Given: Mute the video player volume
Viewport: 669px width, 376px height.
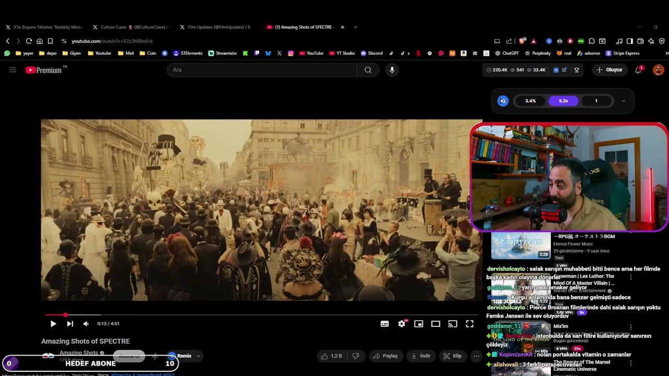Looking at the screenshot, I should (86, 324).
